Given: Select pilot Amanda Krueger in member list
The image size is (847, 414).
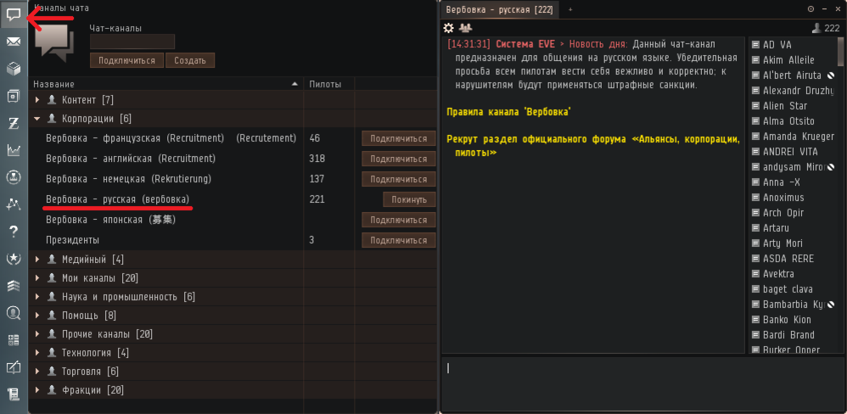Looking at the screenshot, I should [x=799, y=137].
